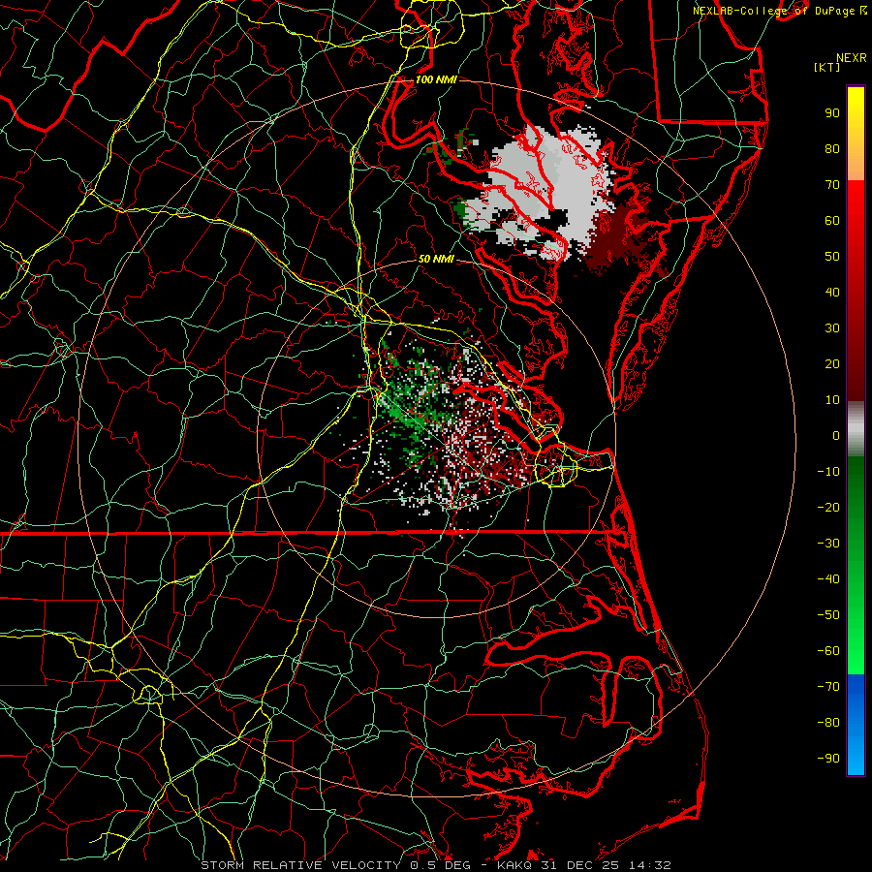872x872 pixels.
Task: Click the 0 value on the velocity scale
Action: [x=836, y=435]
